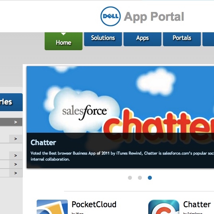The width and height of the screenshot is (214, 214).
Task: Open the Chatter app icon
Action: pos(164,207)
